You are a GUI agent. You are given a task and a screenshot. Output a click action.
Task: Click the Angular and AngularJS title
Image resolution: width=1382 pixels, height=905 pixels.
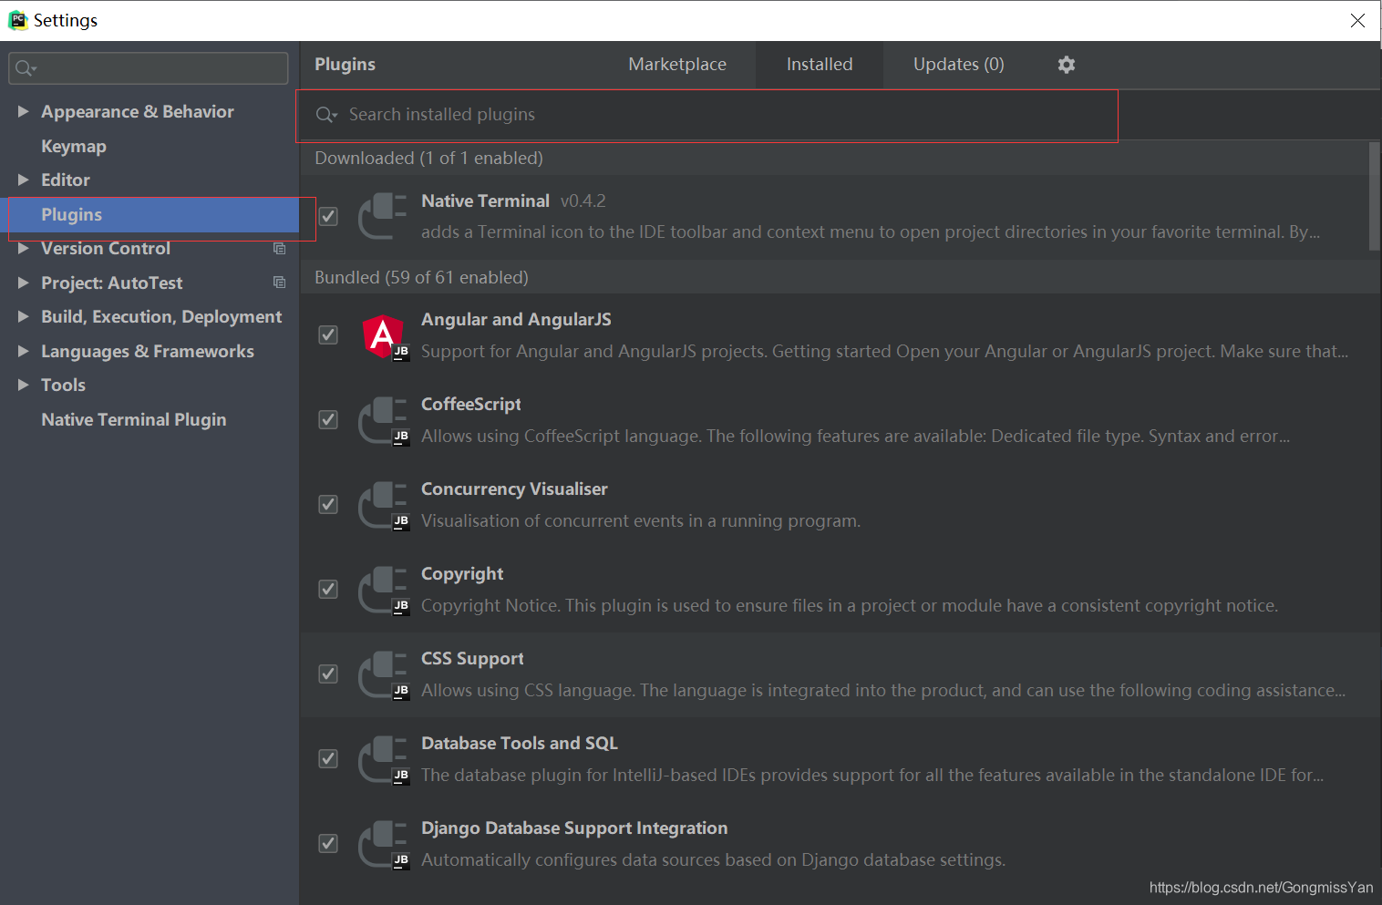[516, 319]
